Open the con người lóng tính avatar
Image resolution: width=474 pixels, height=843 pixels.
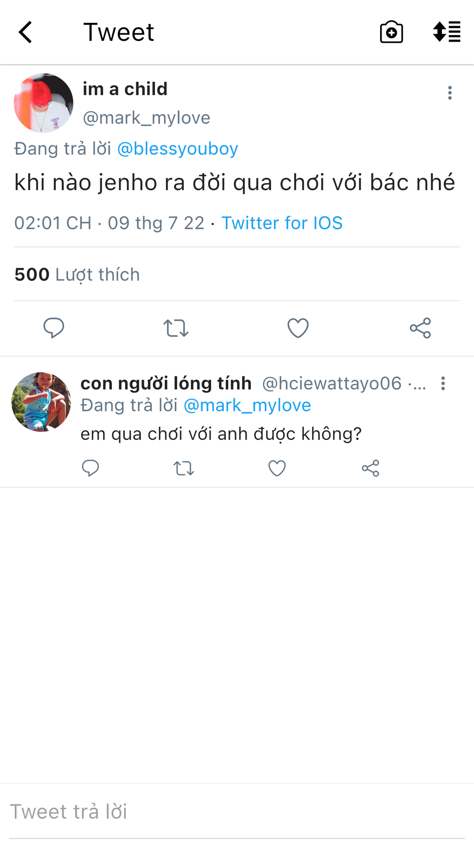pyautogui.click(x=41, y=402)
